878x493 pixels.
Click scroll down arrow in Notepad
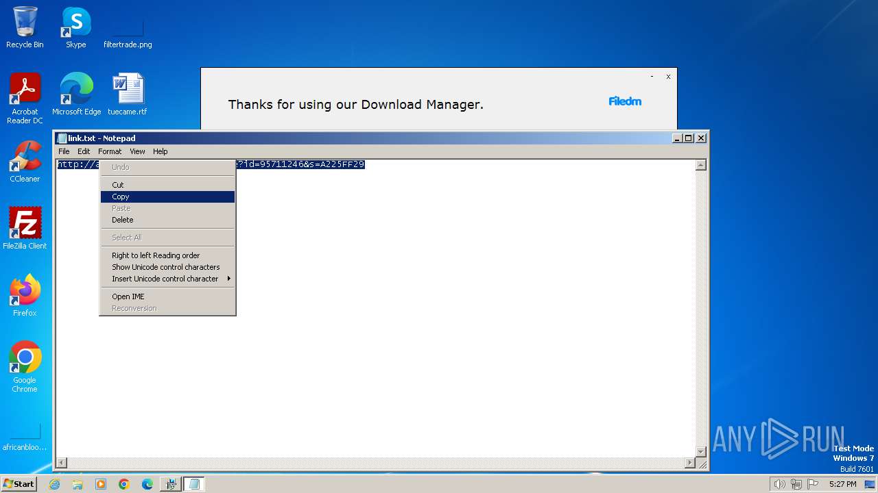701,451
